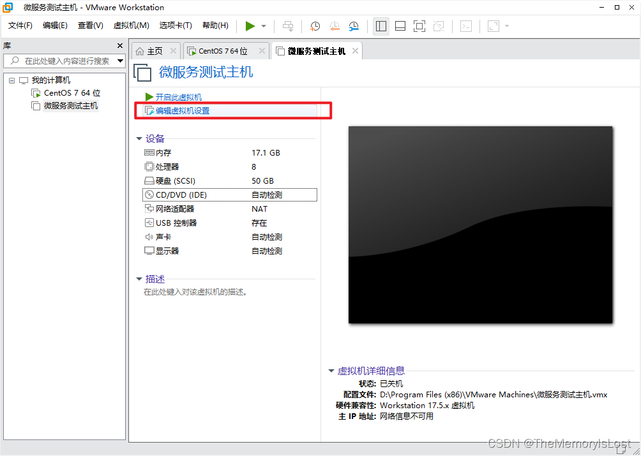Screen dimensions: 641x456
Task: Open the 文件(F) menu
Action: coord(20,26)
